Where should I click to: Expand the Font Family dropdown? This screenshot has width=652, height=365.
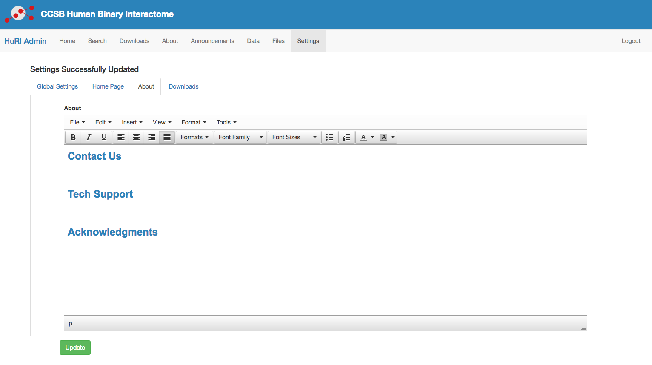point(240,137)
